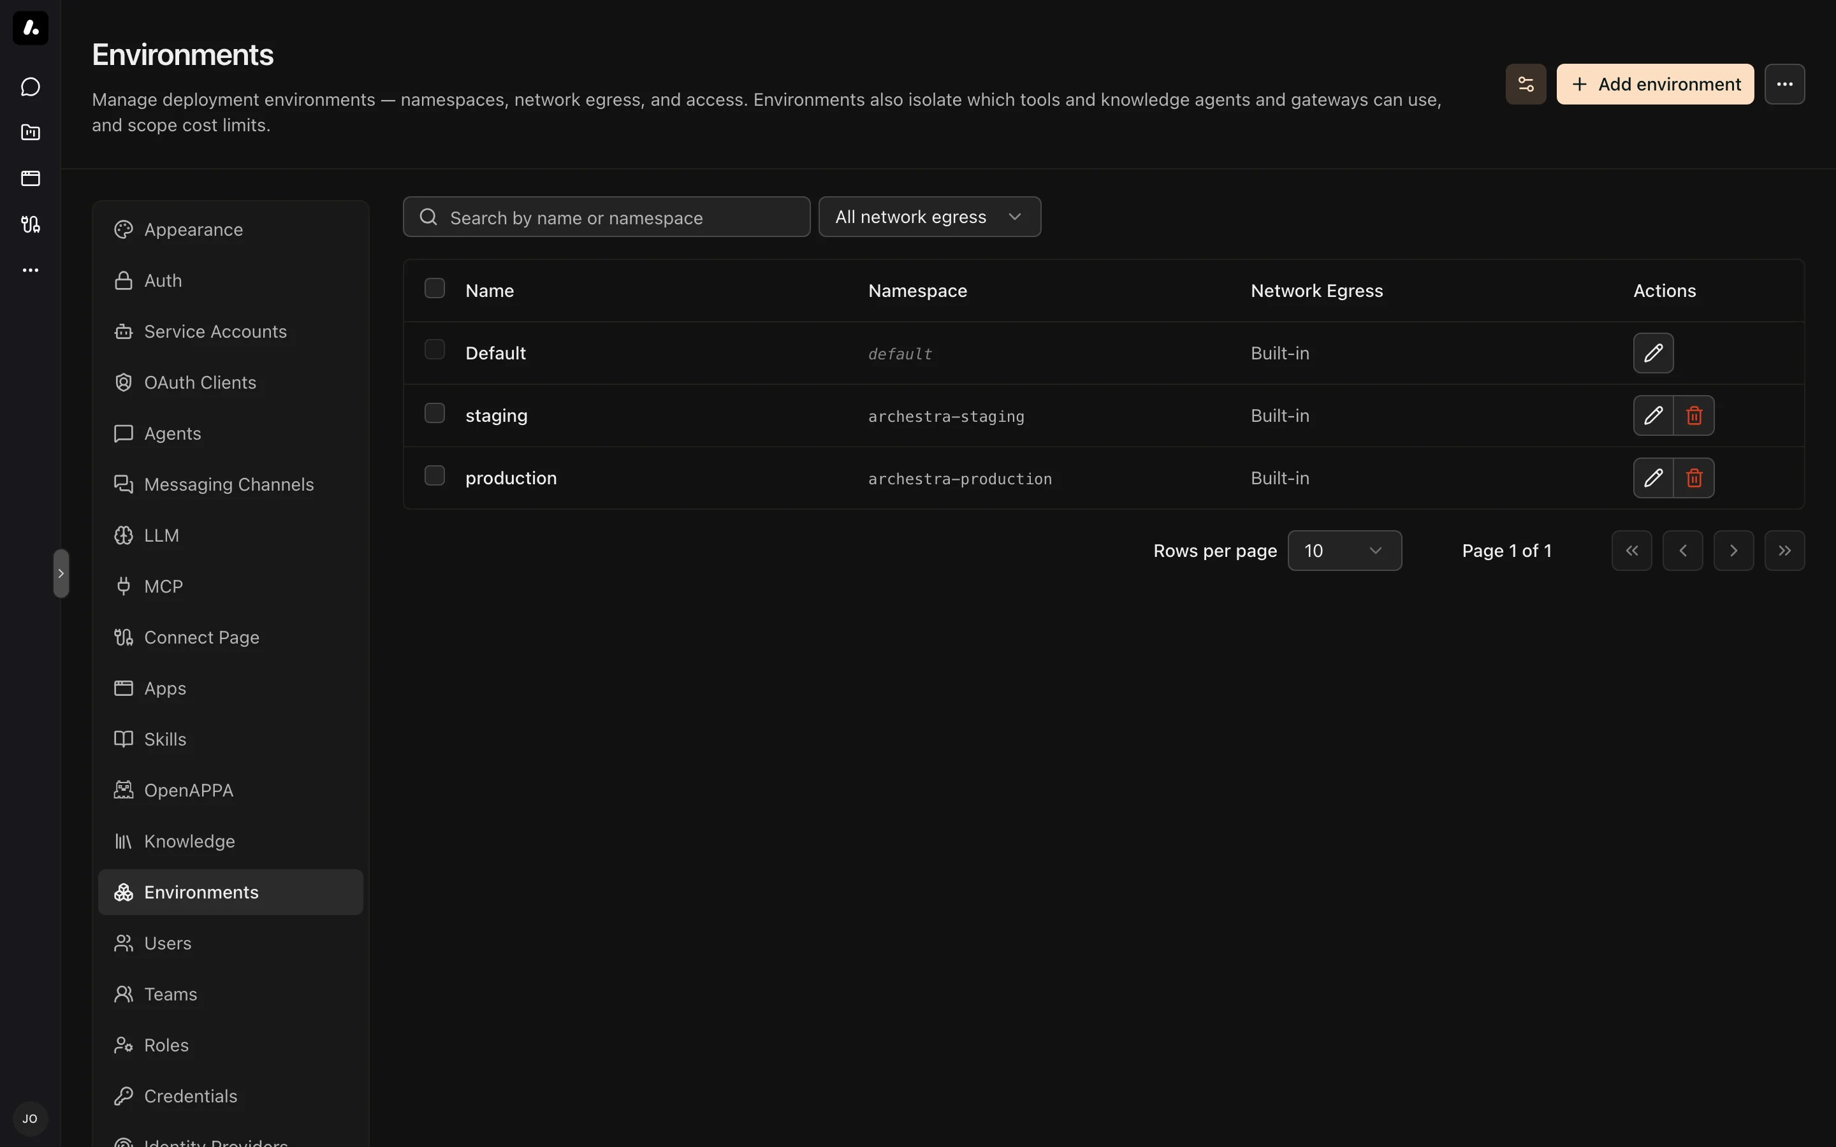Open the OAuth Clients section
This screenshot has width=1836, height=1147.
click(231, 382)
